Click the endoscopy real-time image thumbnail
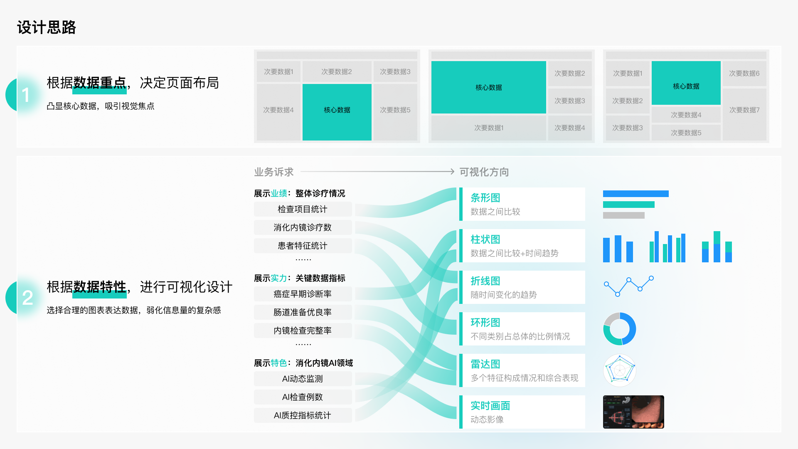 633,412
